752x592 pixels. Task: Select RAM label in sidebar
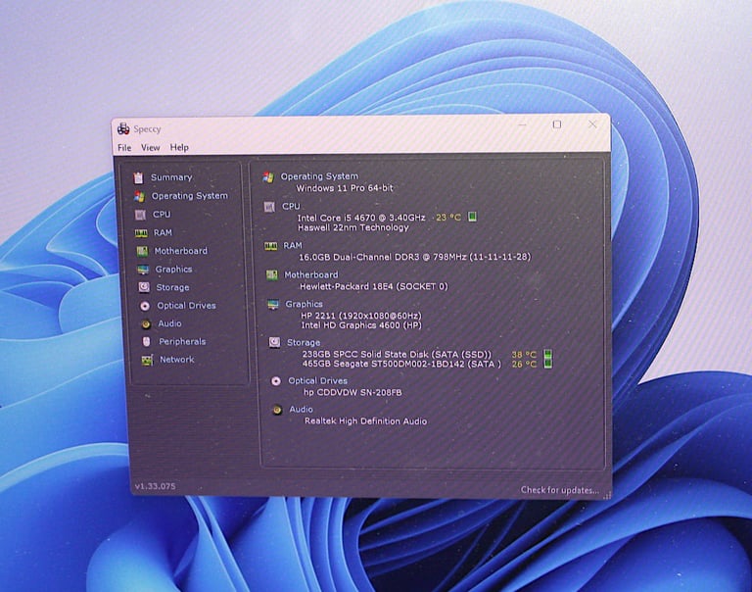tap(163, 232)
